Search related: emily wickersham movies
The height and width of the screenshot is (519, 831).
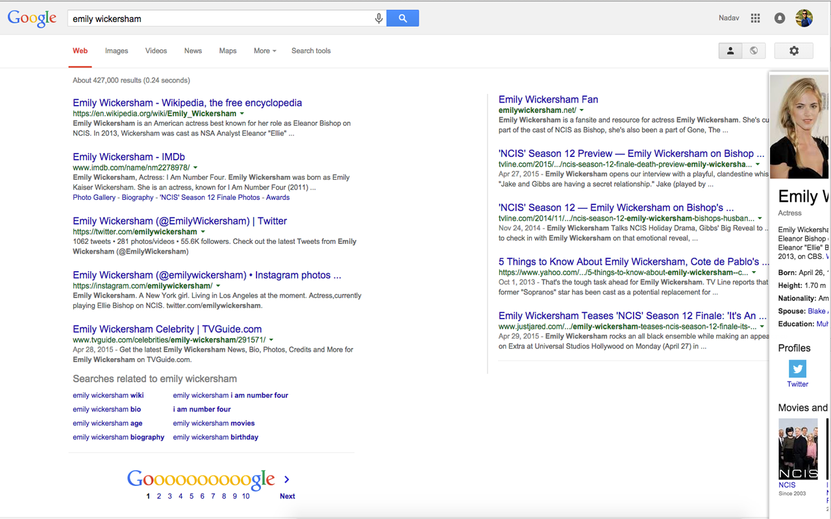[214, 423]
